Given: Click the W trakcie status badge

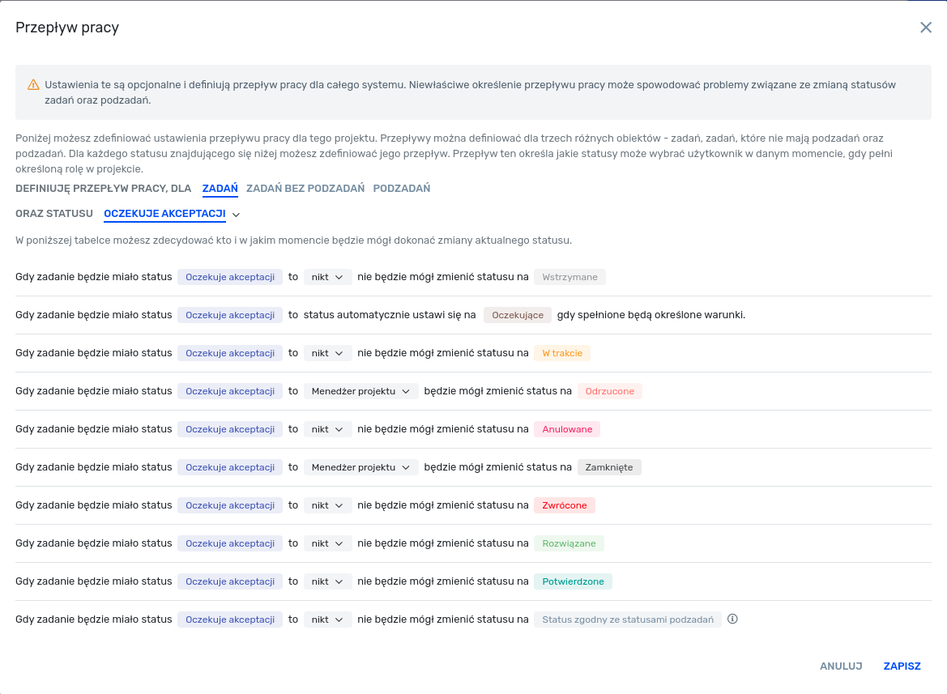Looking at the screenshot, I should coord(562,353).
